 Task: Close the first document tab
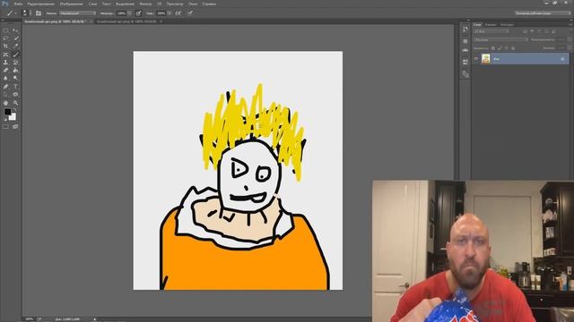coord(91,21)
